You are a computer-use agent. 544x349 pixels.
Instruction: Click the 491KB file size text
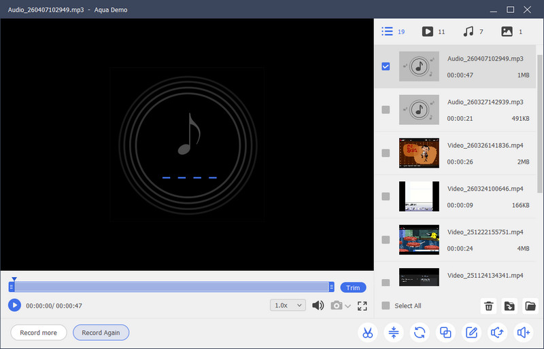tap(520, 118)
